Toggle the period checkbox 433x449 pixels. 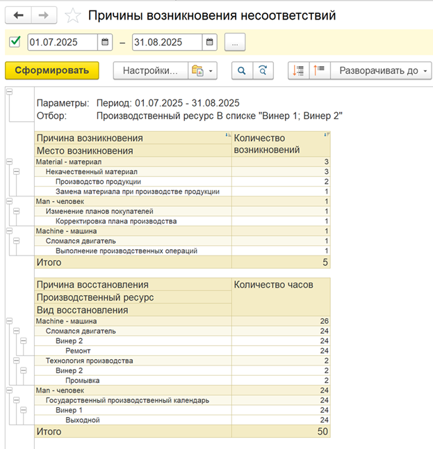tap(15, 42)
